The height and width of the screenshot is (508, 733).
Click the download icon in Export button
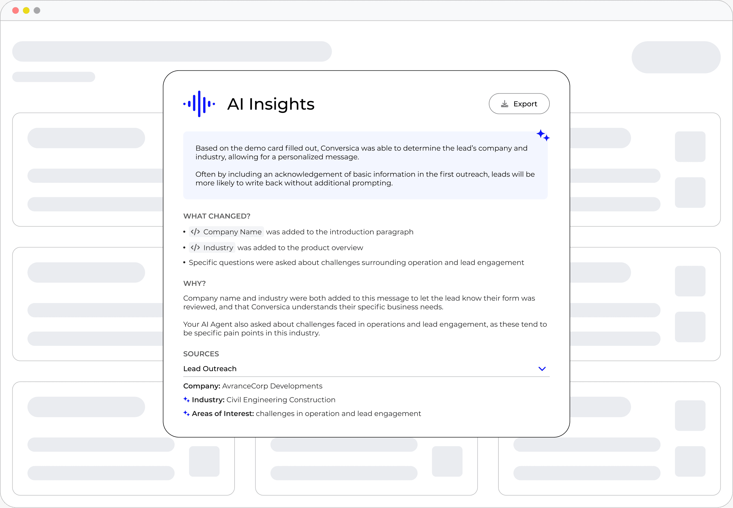tap(505, 104)
